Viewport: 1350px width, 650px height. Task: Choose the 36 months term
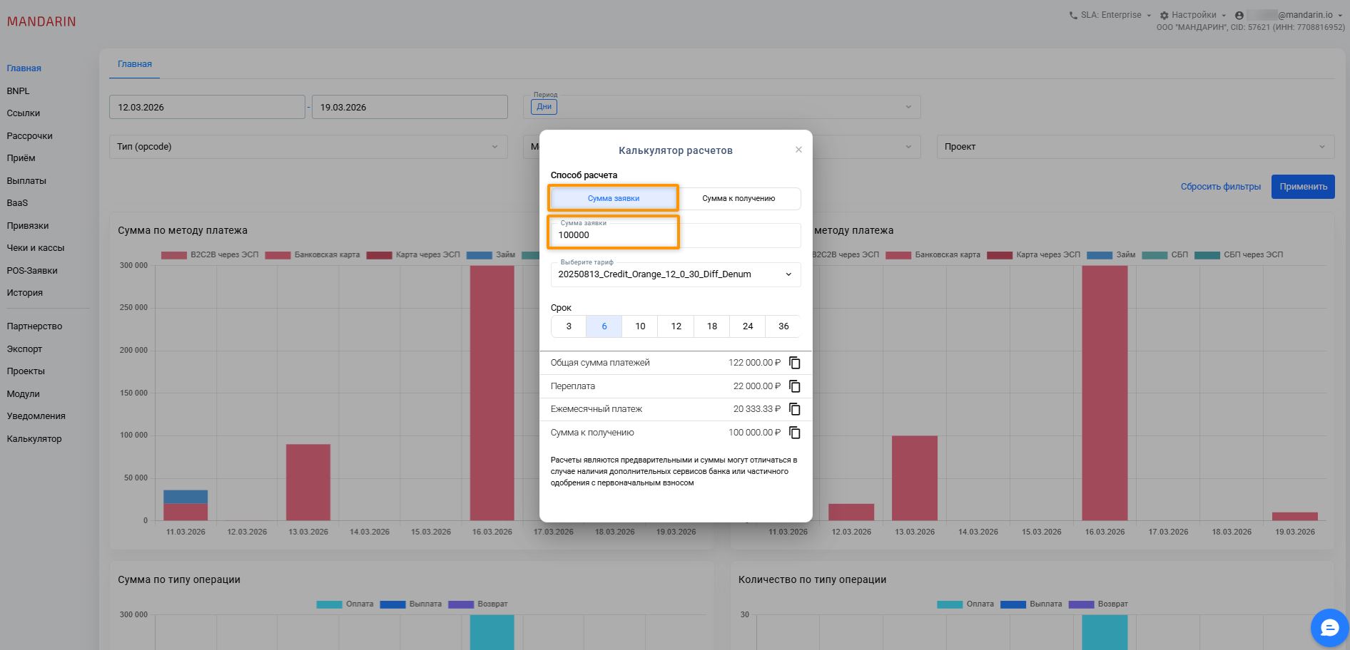783,326
